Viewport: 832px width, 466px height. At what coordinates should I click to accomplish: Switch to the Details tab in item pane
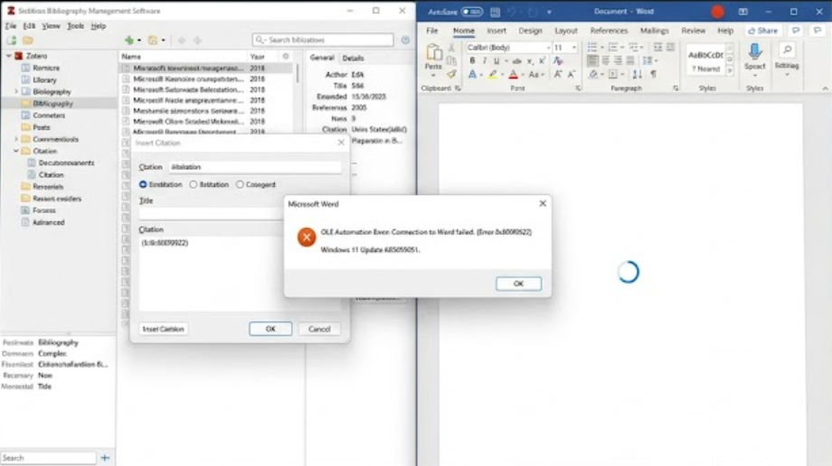coord(353,59)
